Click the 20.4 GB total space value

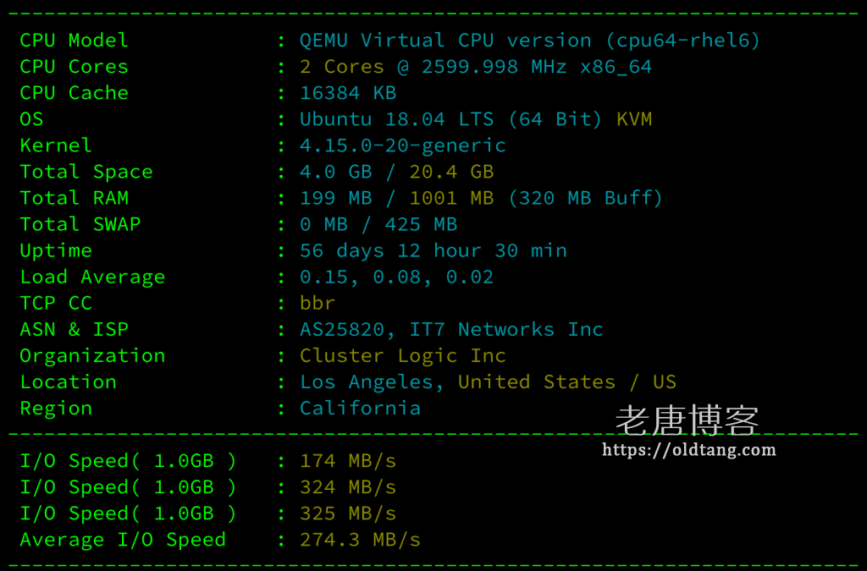(451, 172)
